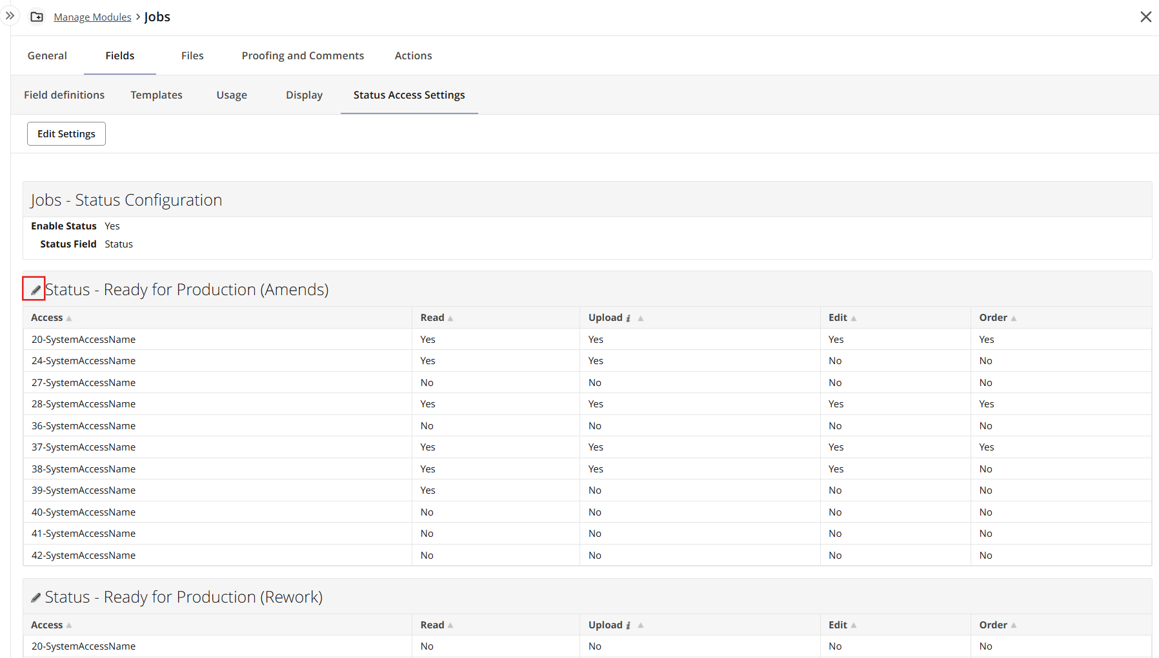This screenshot has height=658, width=1159.
Task: Edit Ready for Production (Amends) status via pencil icon
Action: coord(35,290)
